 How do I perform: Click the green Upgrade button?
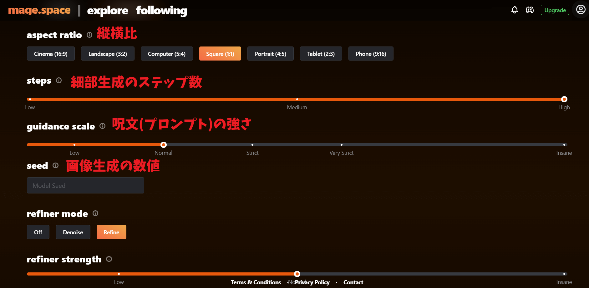pyautogui.click(x=555, y=10)
